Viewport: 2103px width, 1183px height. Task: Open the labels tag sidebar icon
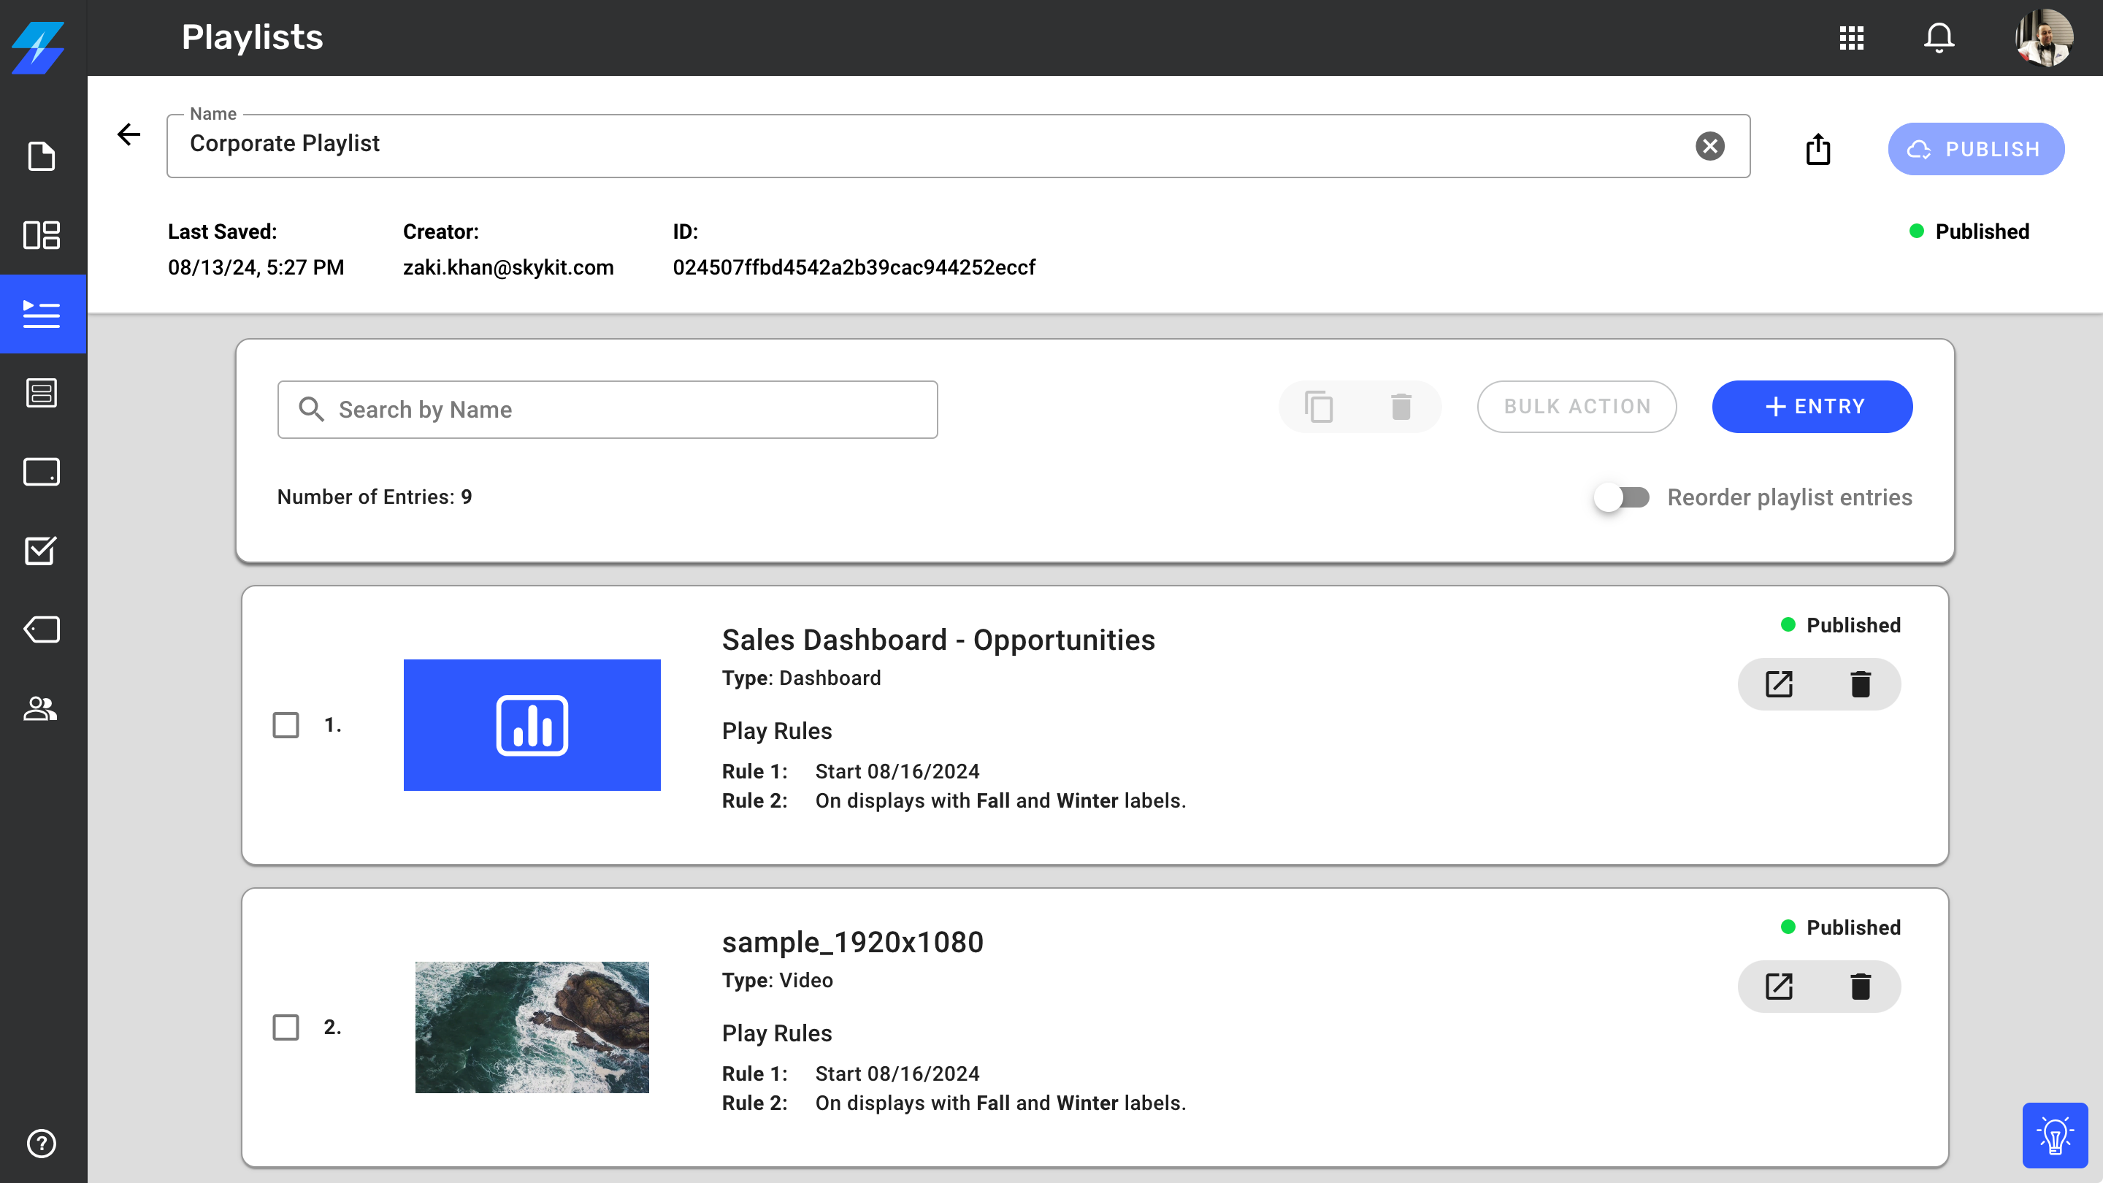pyautogui.click(x=42, y=629)
